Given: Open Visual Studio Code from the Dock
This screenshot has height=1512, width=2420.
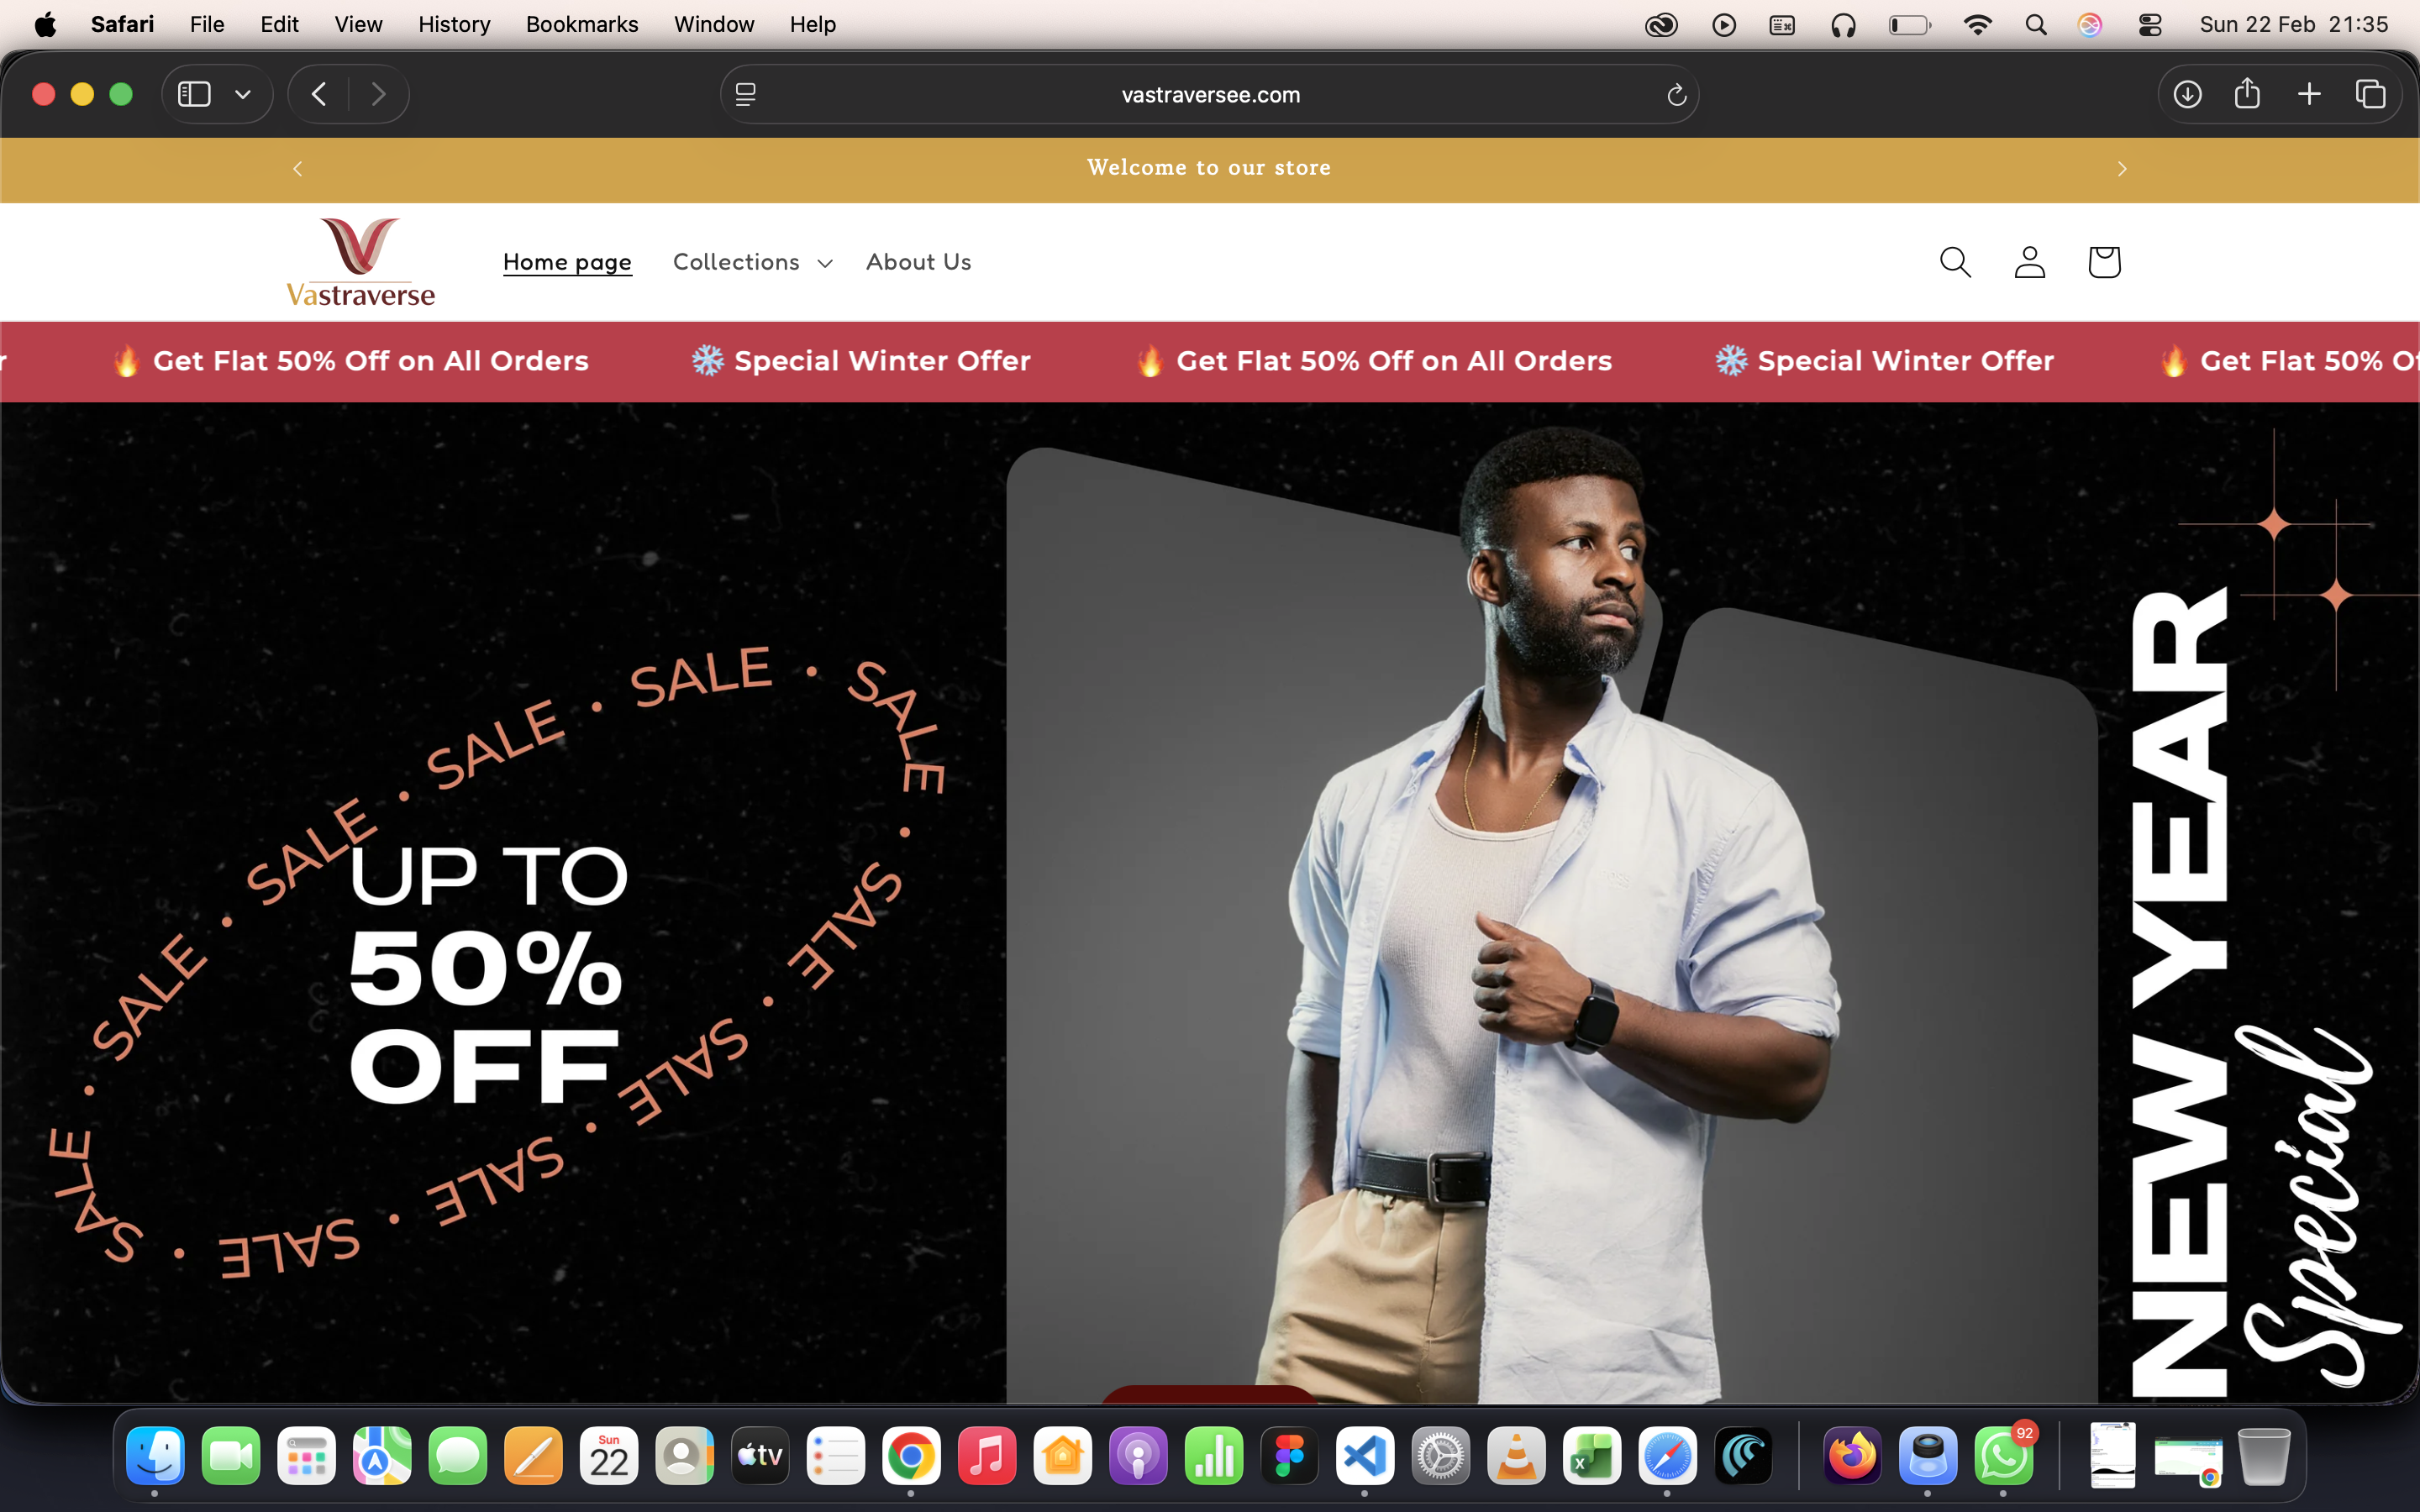Looking at the screenshot, I should 1365,1456.
